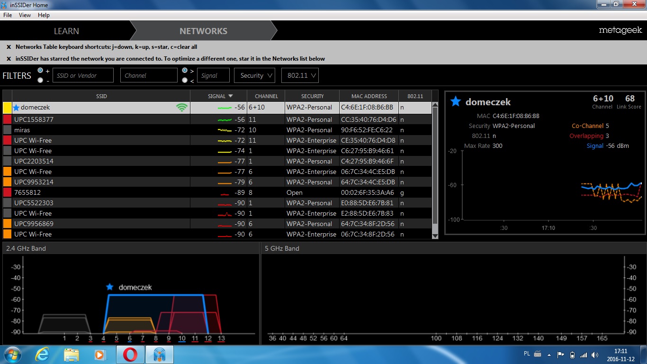Dismiss the keyboard shortcuts tip bar
This screenshot has width=647, height=364.
[9, 47]
